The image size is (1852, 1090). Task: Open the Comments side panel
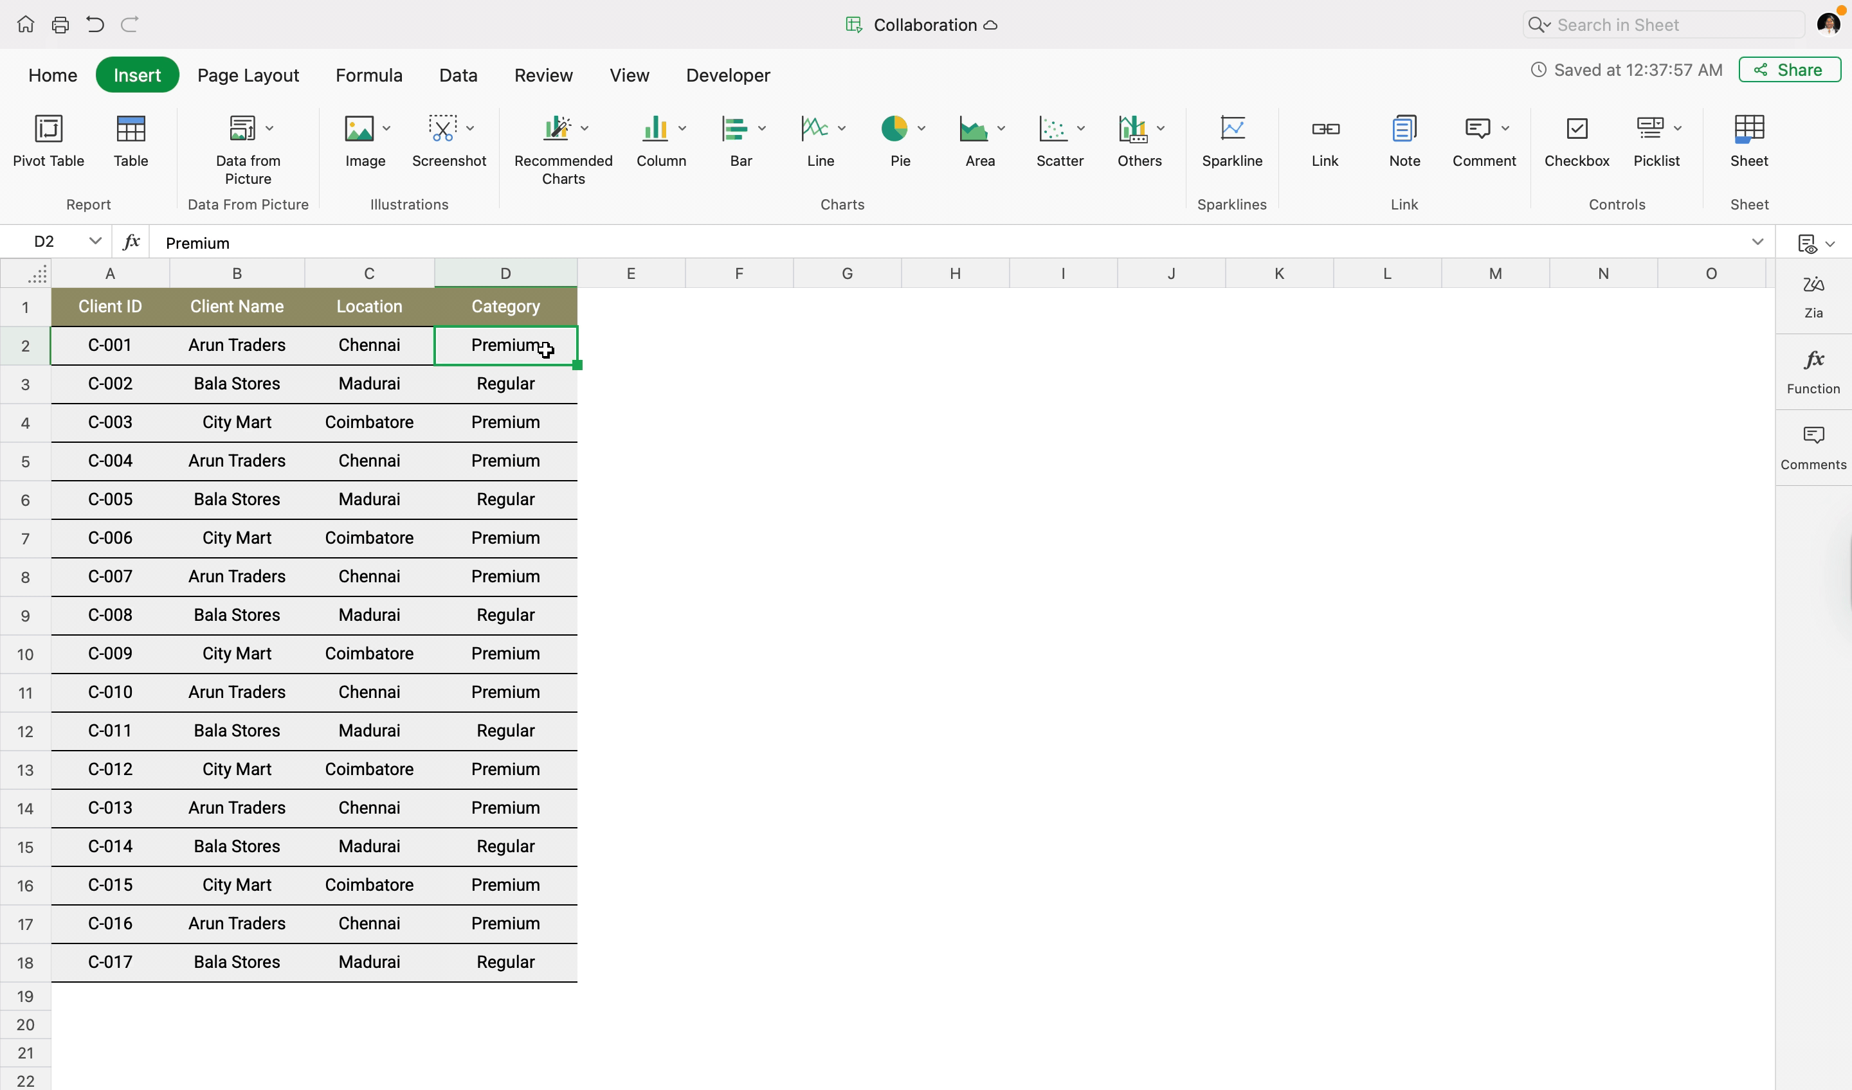coord(1813,447)
